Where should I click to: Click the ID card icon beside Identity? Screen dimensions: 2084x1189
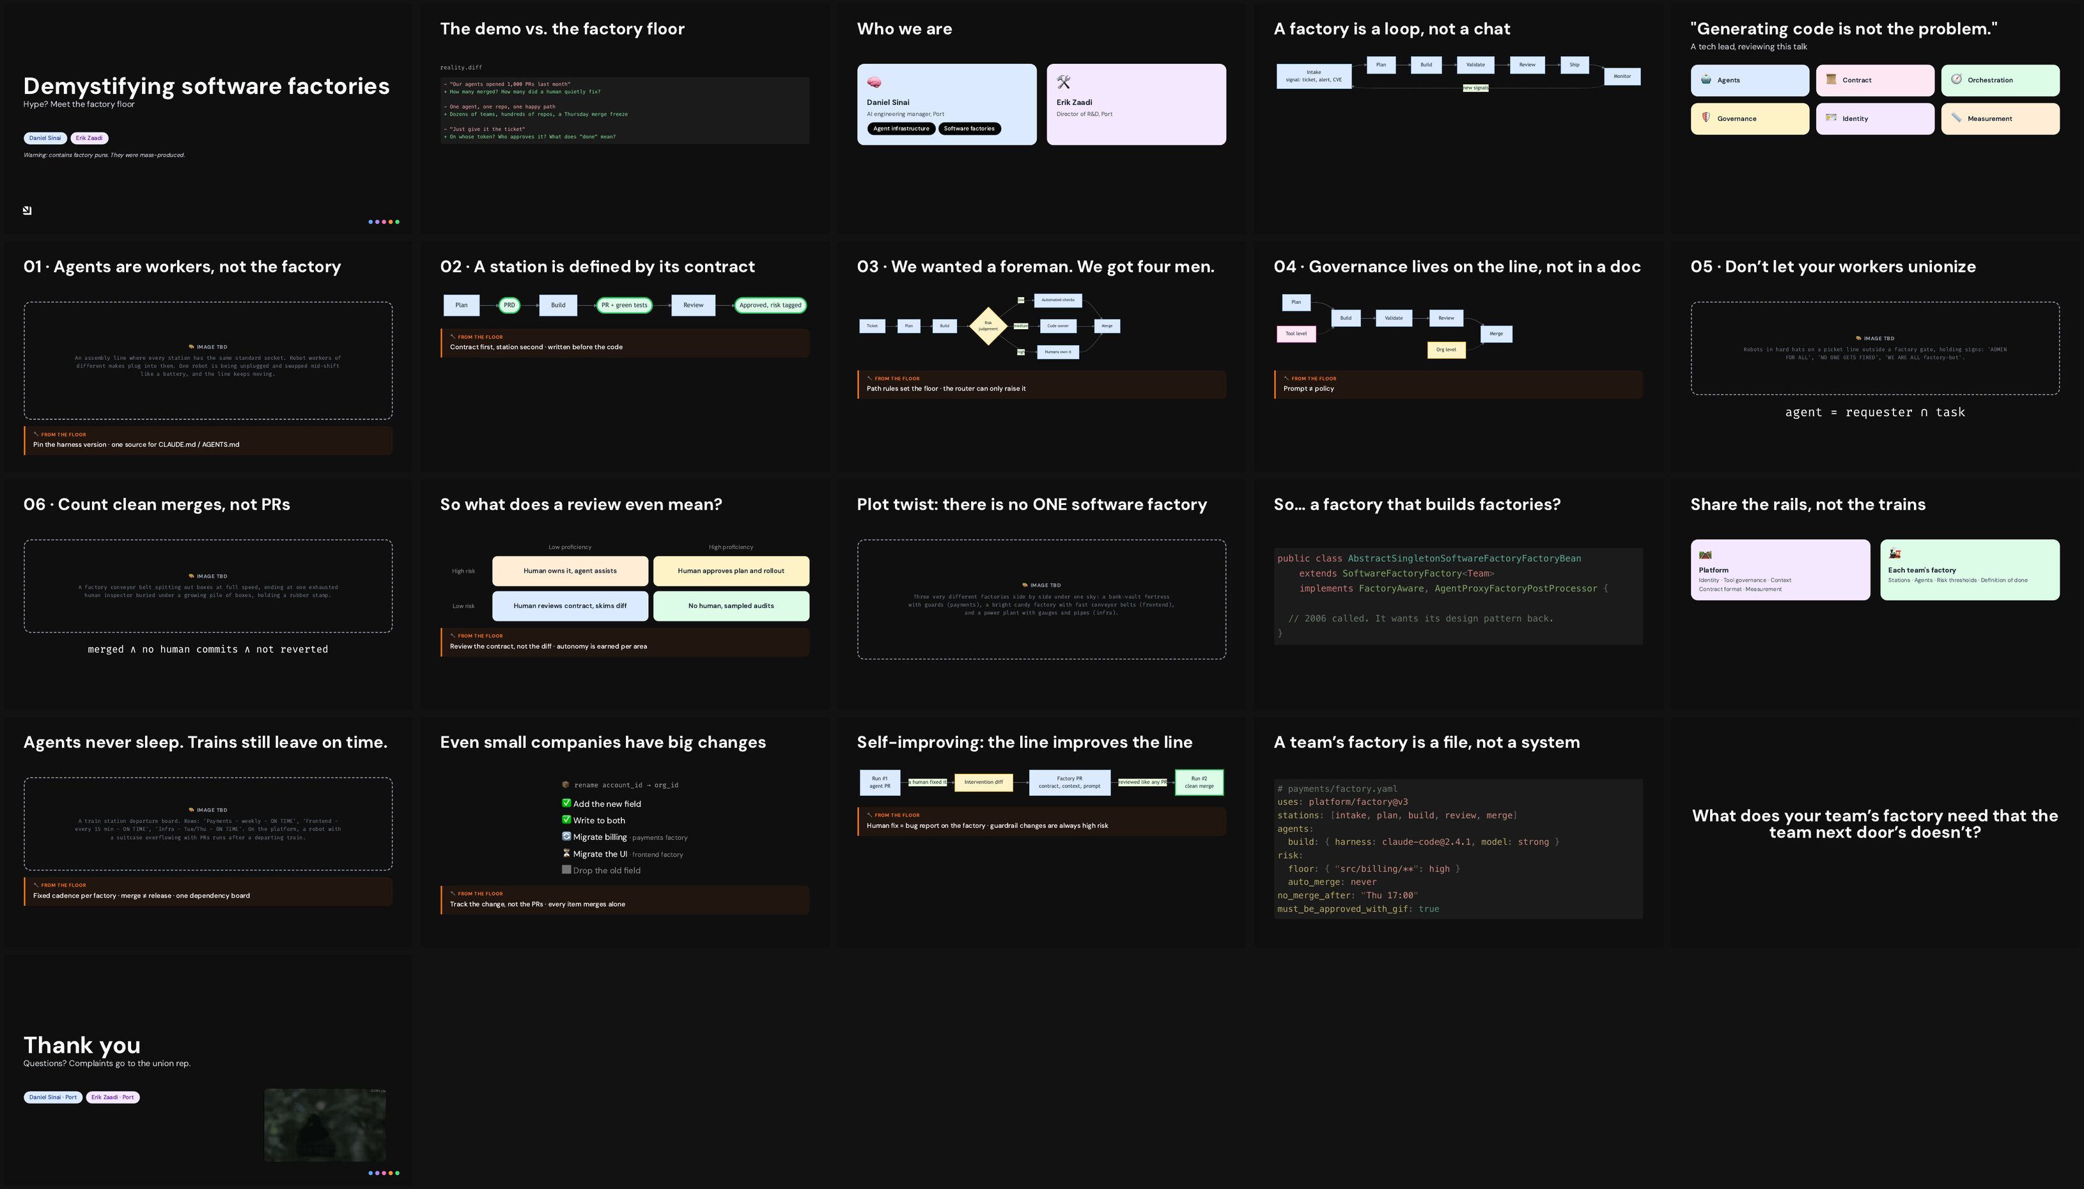(1831, 118)
